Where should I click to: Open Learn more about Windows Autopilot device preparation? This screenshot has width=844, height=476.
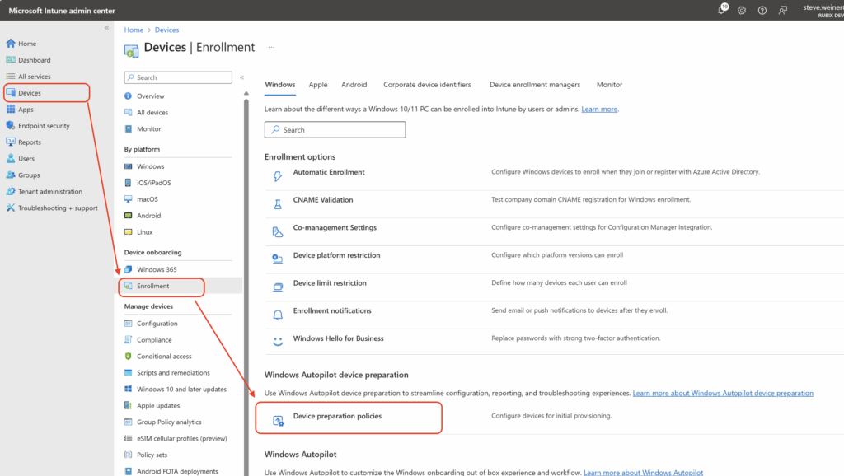point(723,393)
